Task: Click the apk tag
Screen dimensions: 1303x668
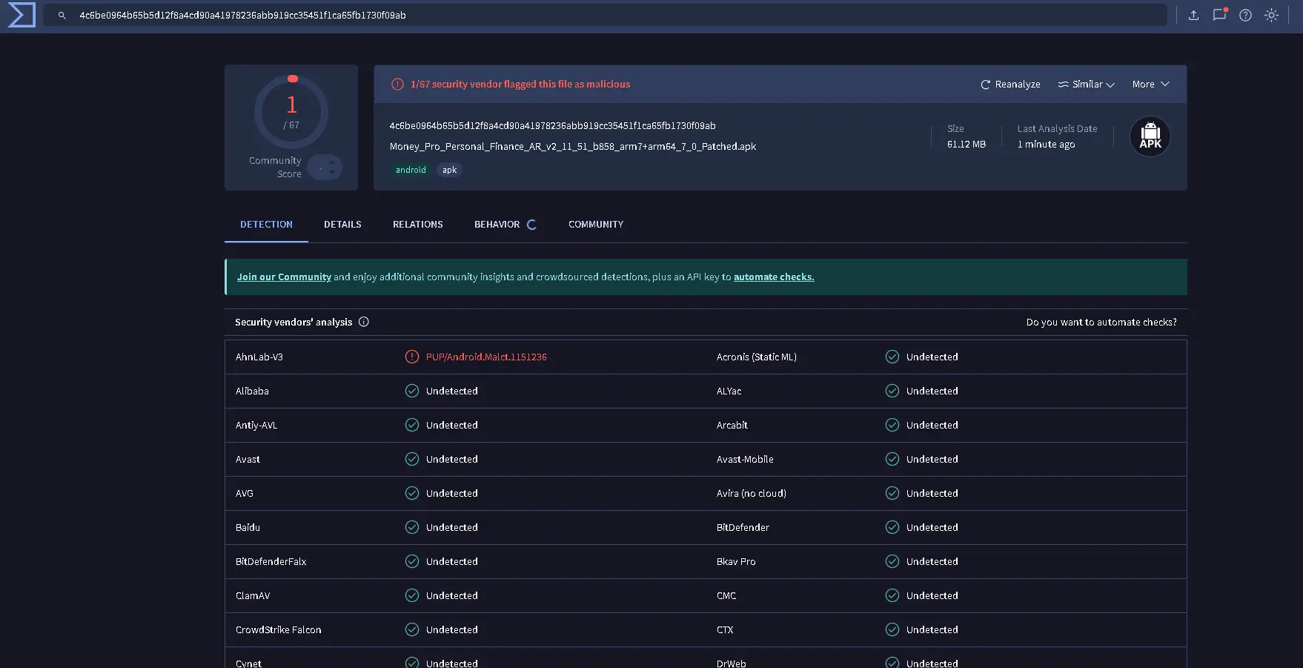Action: [x=449, y=170]
